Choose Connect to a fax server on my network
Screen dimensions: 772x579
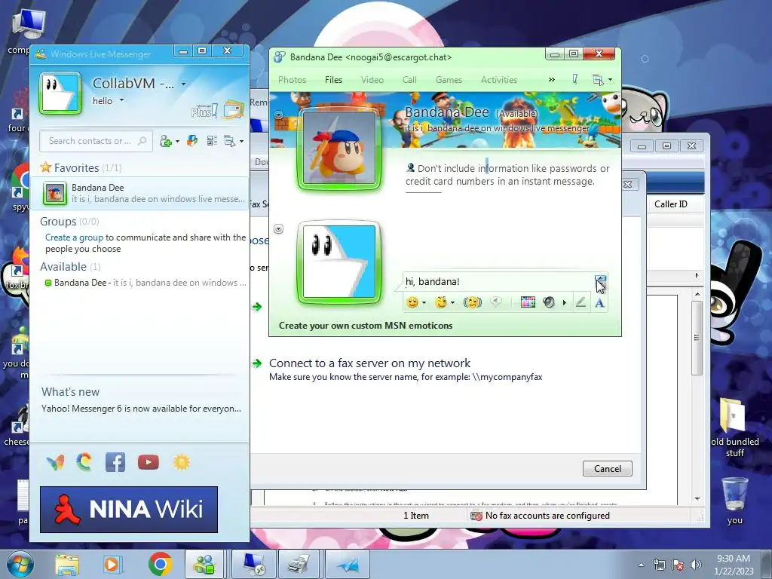click(x=369, y=363)
